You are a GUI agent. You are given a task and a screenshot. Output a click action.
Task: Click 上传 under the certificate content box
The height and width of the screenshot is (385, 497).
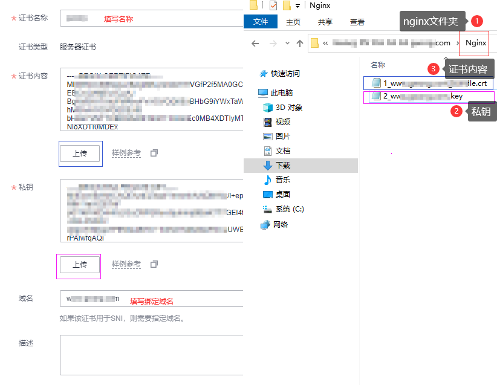[80, 154]
